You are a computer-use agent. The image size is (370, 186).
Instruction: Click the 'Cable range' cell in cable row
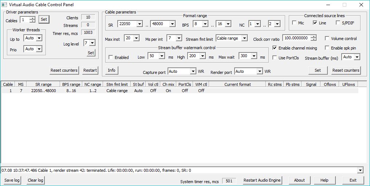click(117, 91)
